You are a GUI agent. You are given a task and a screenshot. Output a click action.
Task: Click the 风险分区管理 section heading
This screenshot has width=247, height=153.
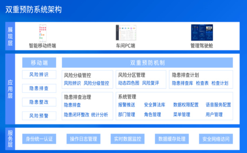point(131,75)
